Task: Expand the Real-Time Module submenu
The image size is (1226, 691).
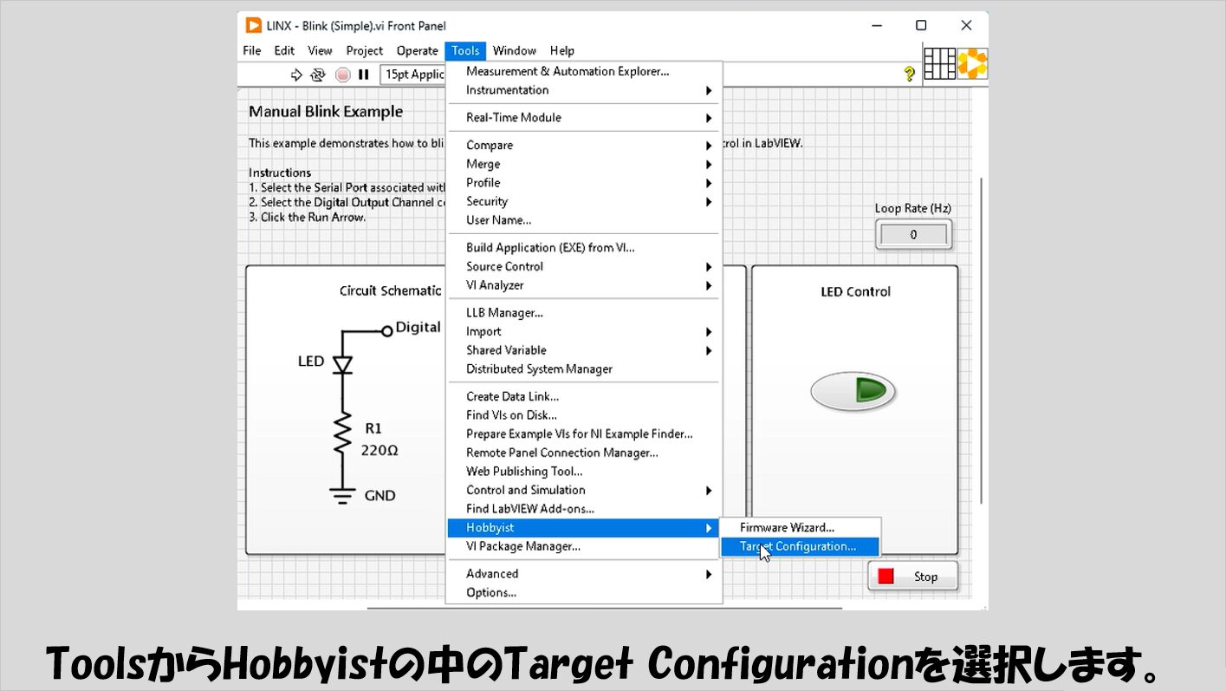Action: pos(583,118)
